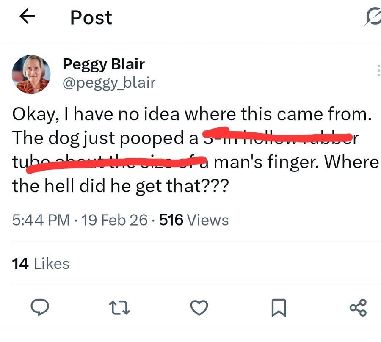Like the post with the heart icon
The width and height of the screenshot is (381, 342).
tap(199, 308)
